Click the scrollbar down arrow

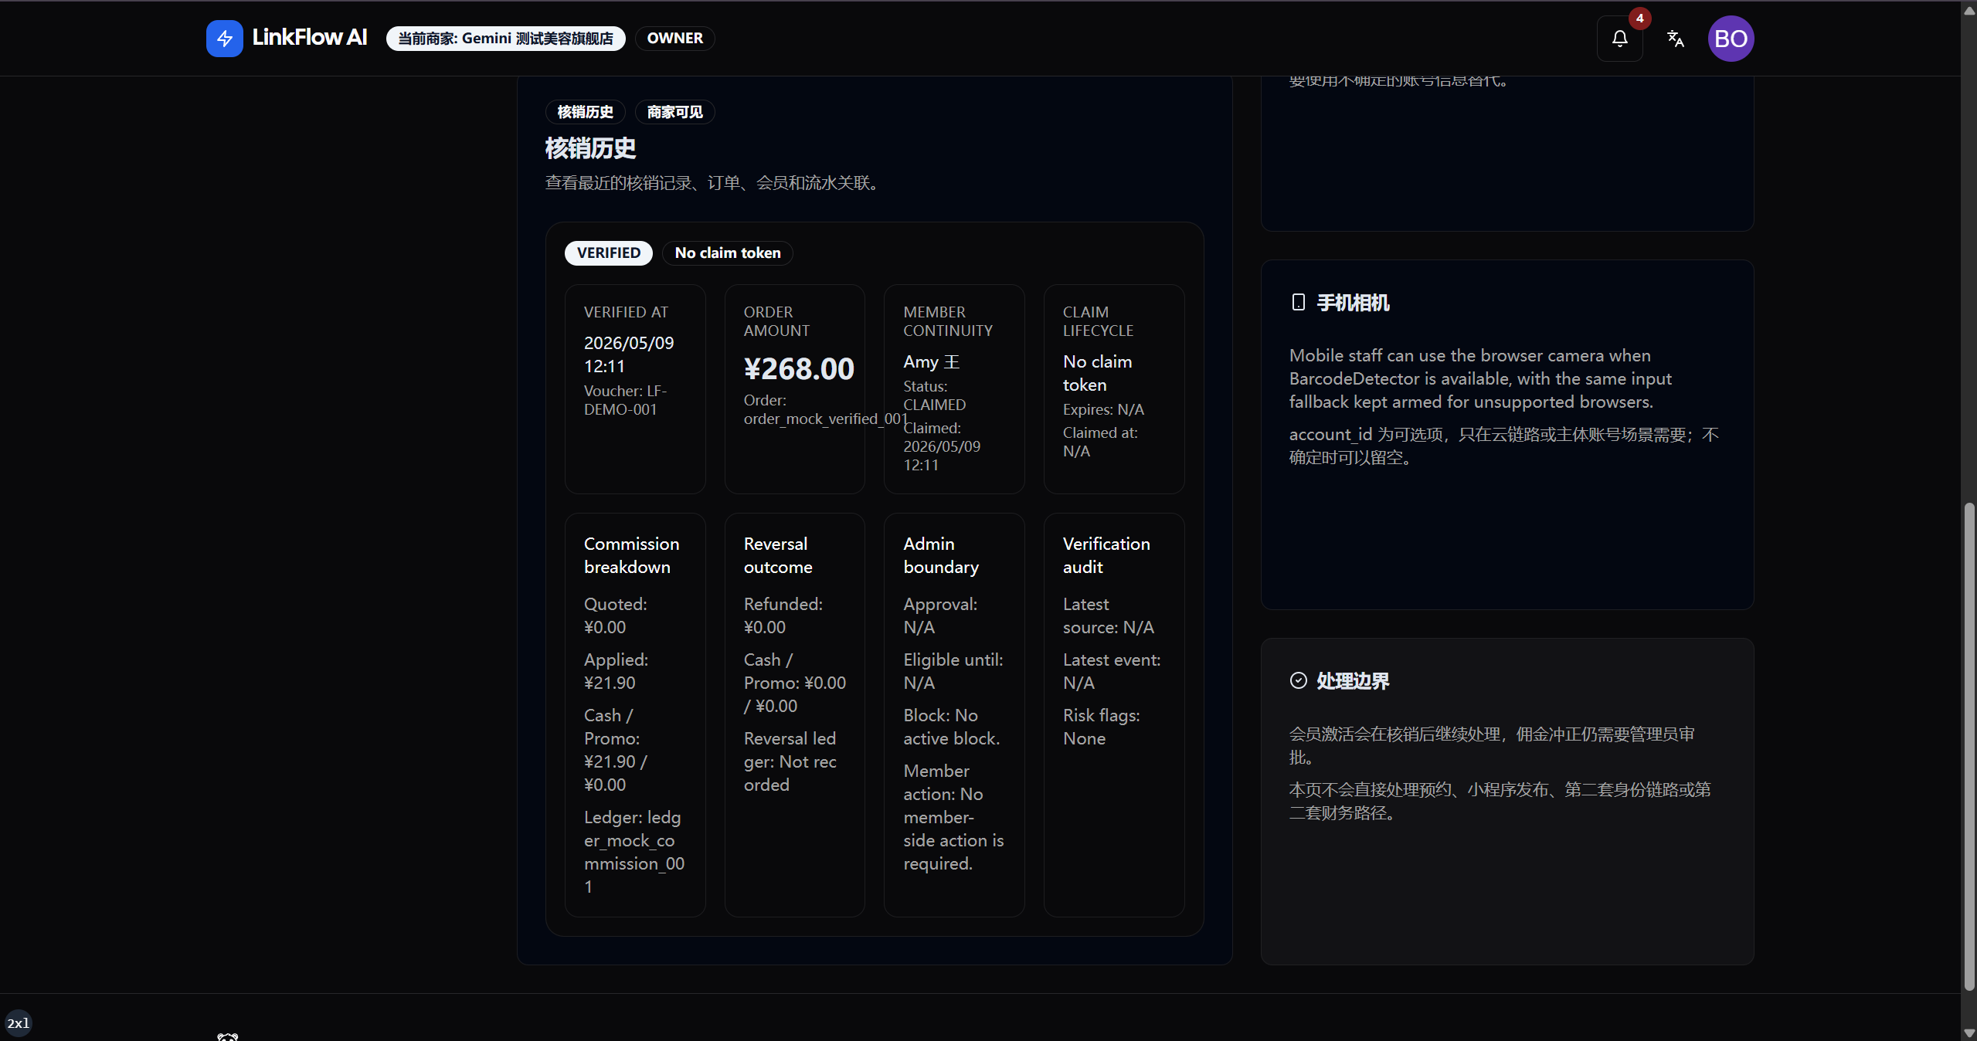click(1969, 1033)
